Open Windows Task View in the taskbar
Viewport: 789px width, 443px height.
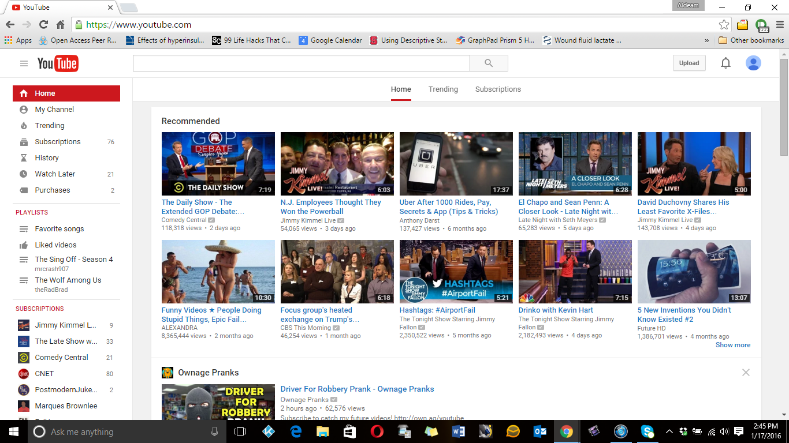pyautogui.click(x=240, y=431)
